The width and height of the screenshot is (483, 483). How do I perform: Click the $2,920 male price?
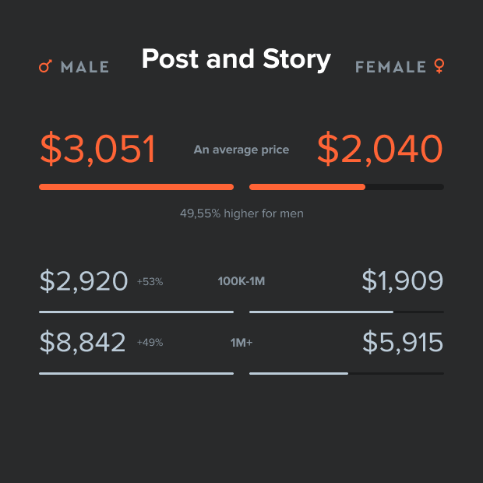point(83,281)
